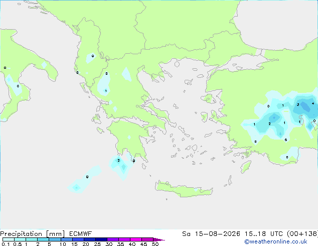The width and height of the screenshot is (318, 246).
Task: Pick the 2–5 mm legend swatch
Action: click(43, 239)
